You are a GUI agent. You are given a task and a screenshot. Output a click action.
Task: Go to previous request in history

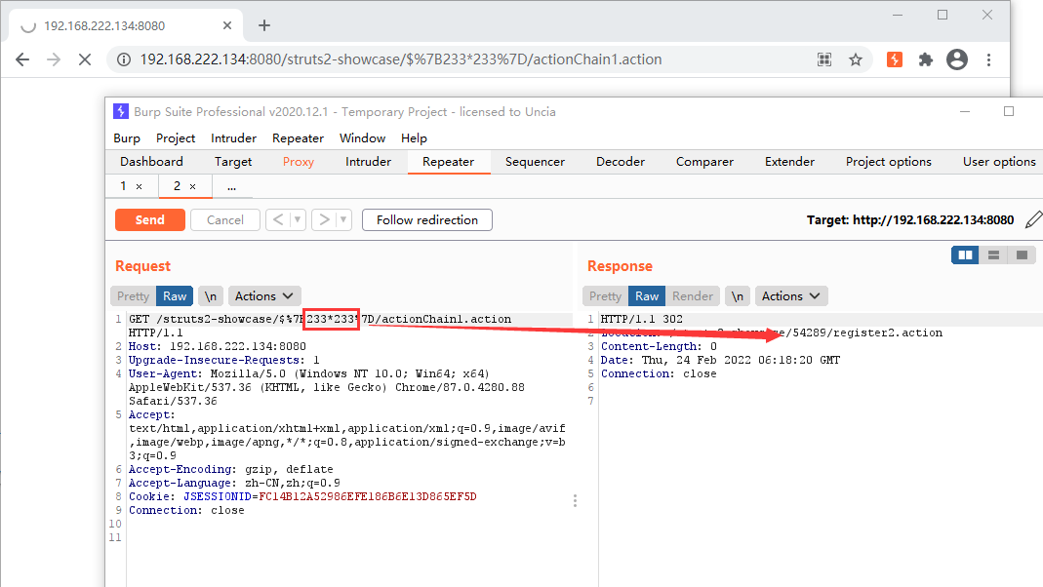coord(278,219)
